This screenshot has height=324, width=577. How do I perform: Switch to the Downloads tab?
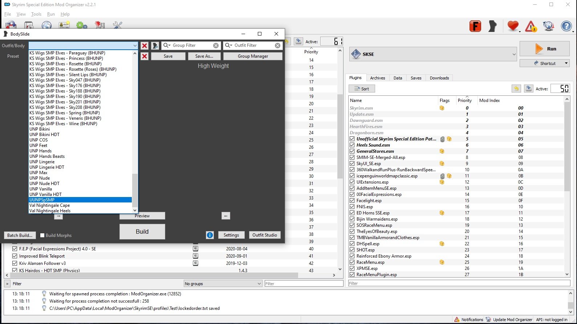(x=439, y=78)
